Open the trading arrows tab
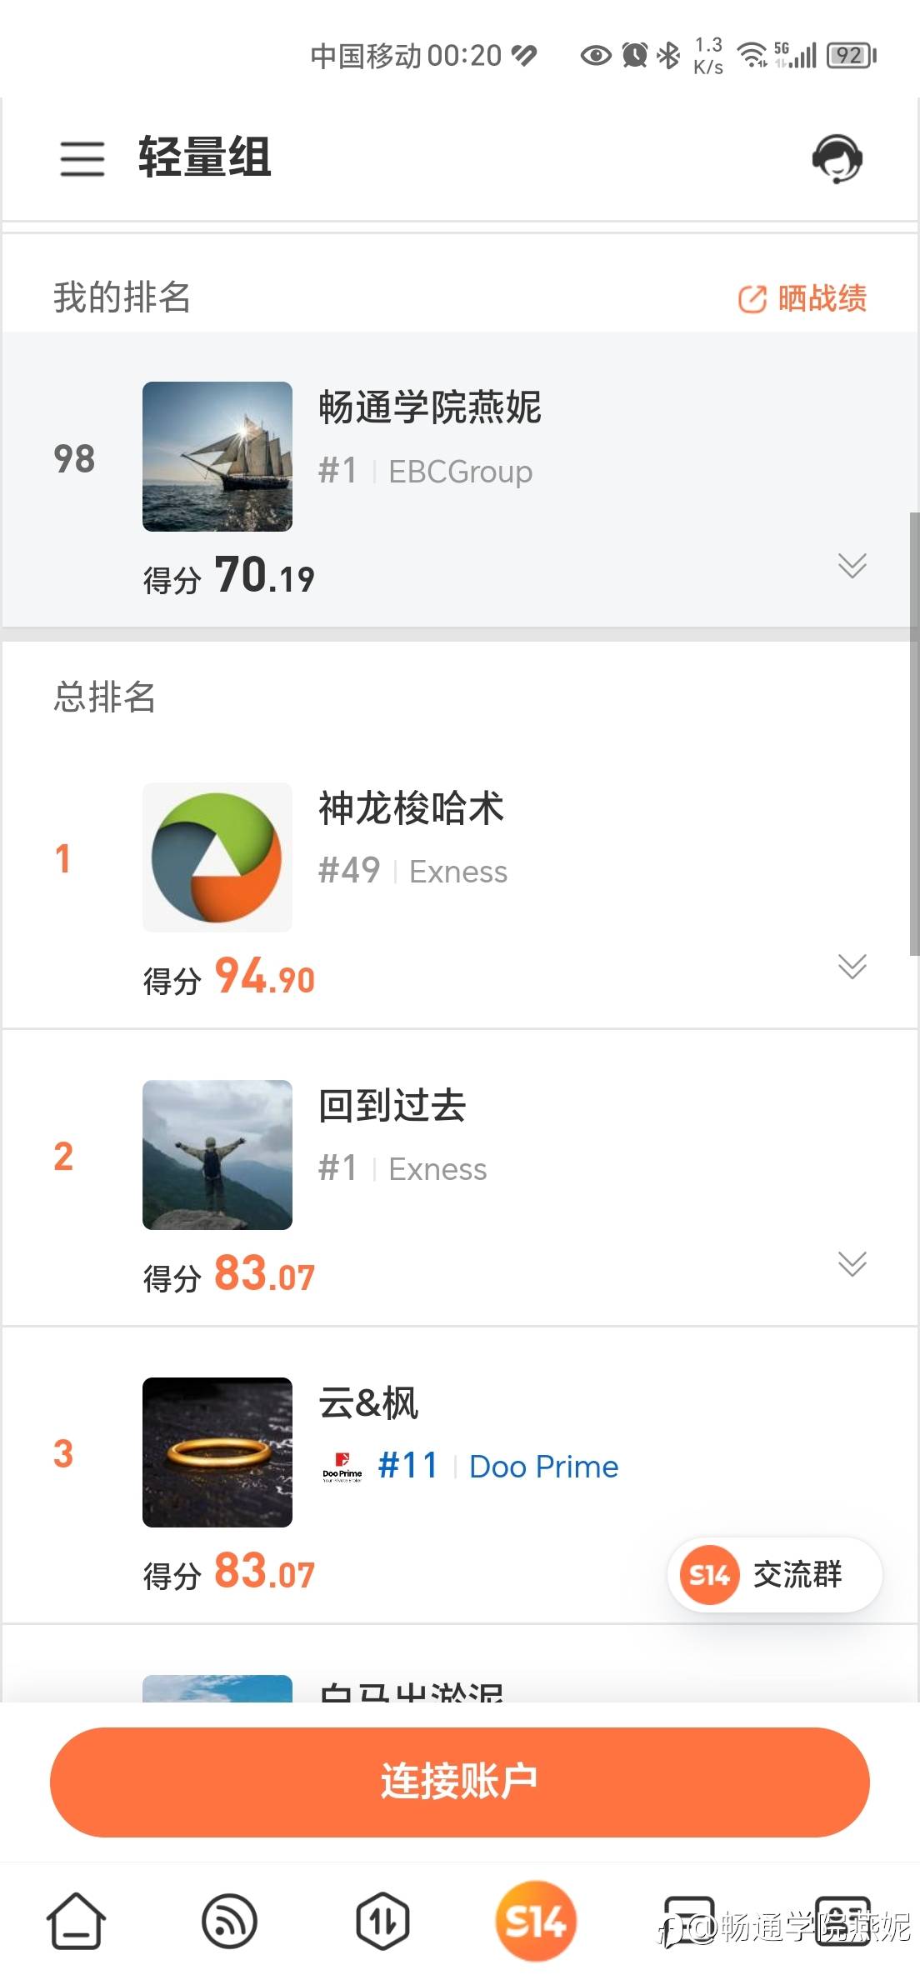 [x=382, y=1921]
